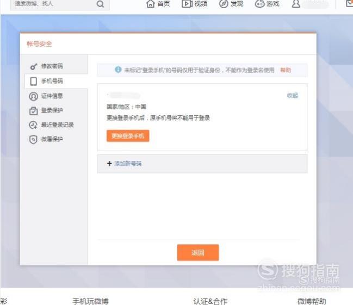Click 添加新号码 link

[128, 164]
